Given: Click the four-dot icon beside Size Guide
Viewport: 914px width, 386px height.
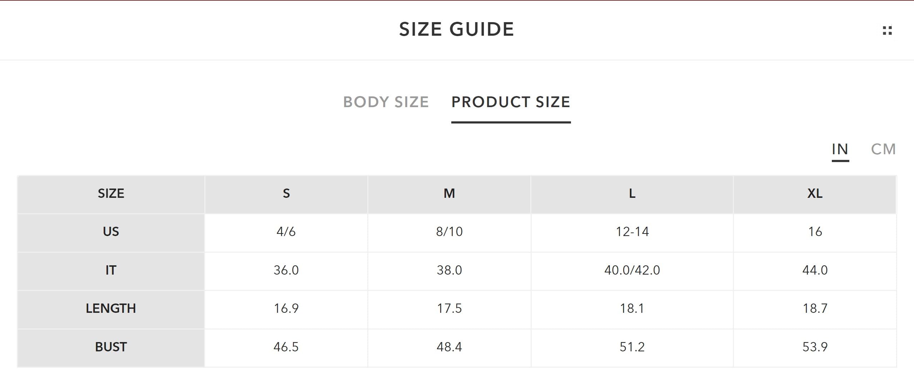Looking at the screenshot, I should [887, 31].
